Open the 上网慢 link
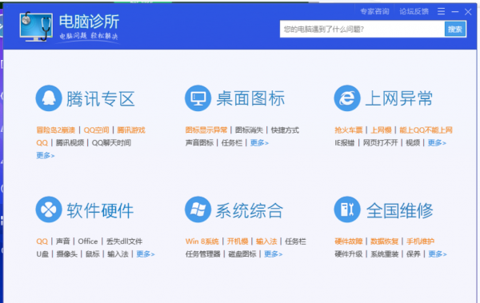480x303 pixels. pyautogui.click(x=381, y=130)
